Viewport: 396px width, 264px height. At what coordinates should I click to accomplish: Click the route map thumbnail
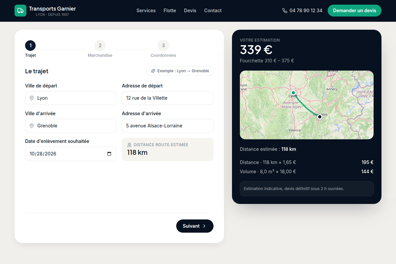point(307,105)
